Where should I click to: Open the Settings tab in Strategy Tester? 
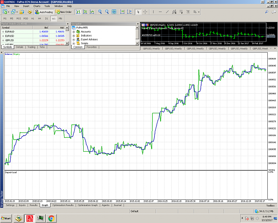click(10, 205)
